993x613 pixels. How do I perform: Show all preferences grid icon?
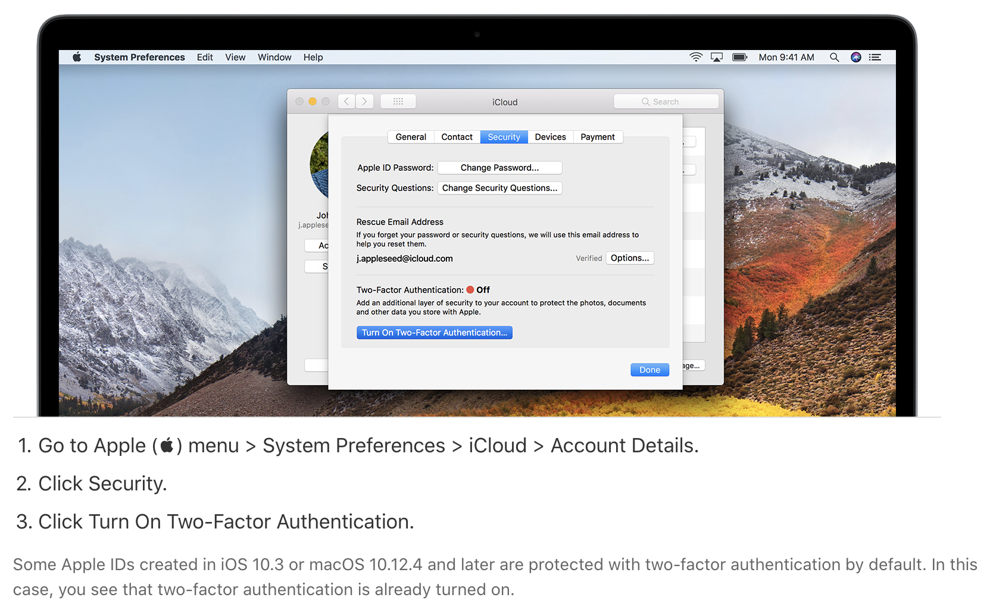point(398,101)
